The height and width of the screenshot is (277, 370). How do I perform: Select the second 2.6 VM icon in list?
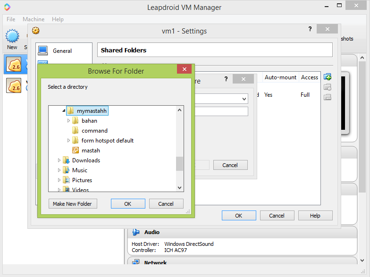[14, 85]
